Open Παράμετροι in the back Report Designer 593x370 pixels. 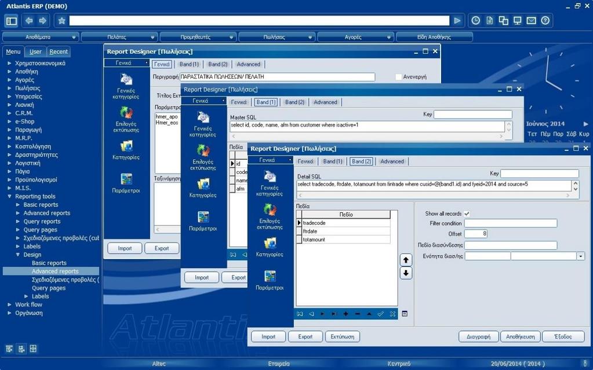point(126,183)
